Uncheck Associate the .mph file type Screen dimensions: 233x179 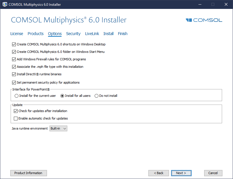14,67
